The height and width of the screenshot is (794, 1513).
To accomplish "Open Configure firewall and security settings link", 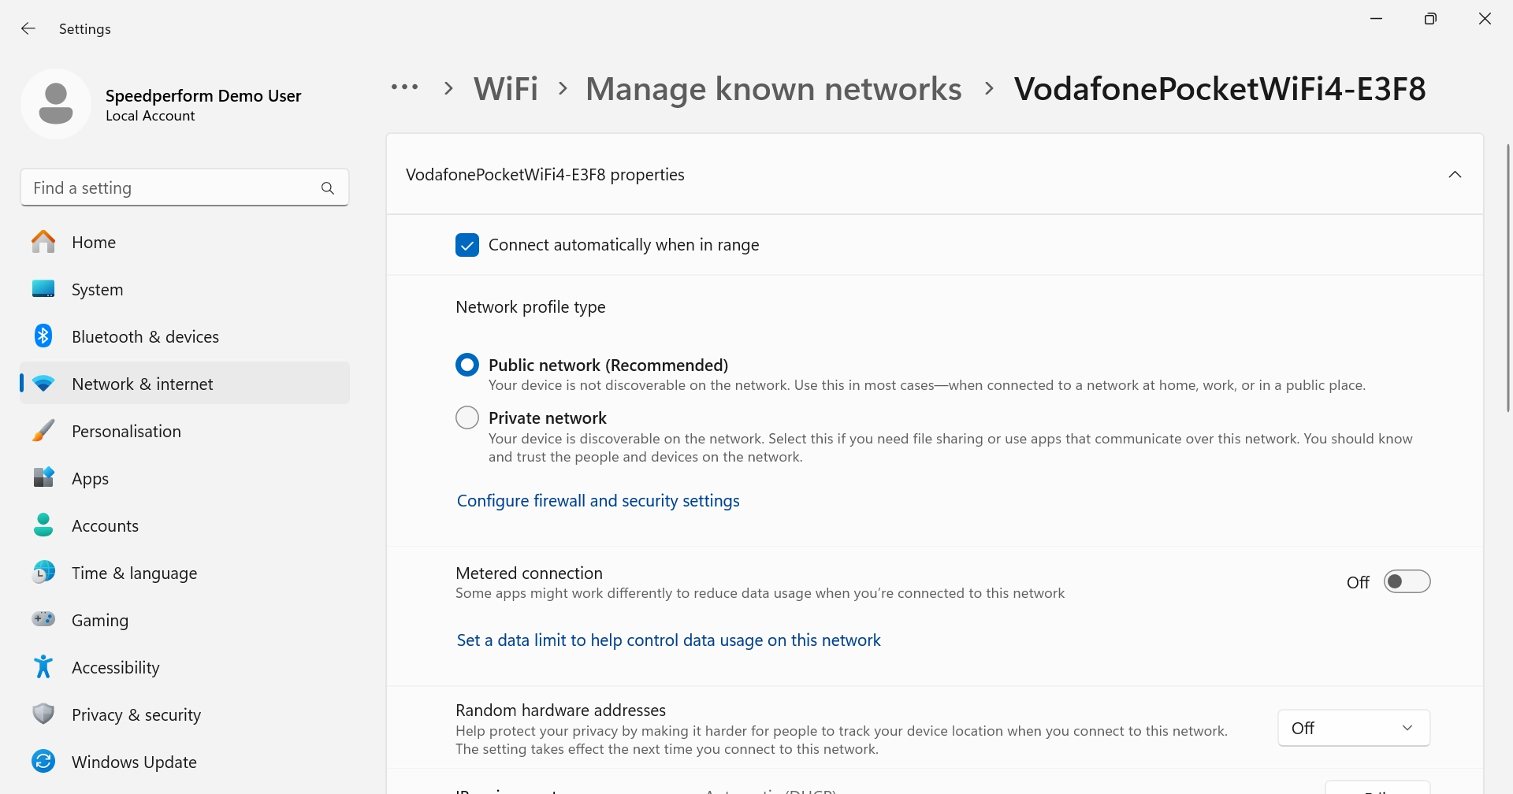I will click(598, 501).
